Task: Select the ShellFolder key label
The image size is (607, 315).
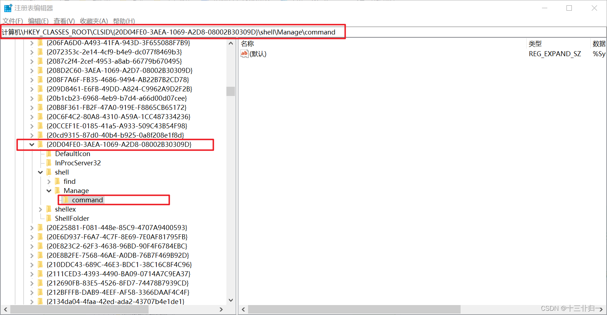Action: [x=72, y=218]
